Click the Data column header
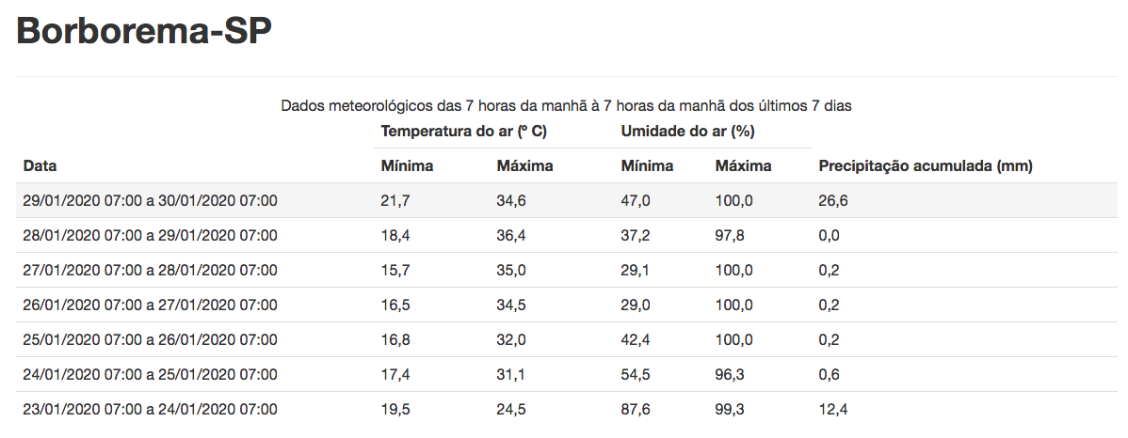 [x=40, y=166]
